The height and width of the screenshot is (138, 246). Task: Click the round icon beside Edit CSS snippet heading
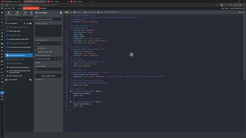61,13
